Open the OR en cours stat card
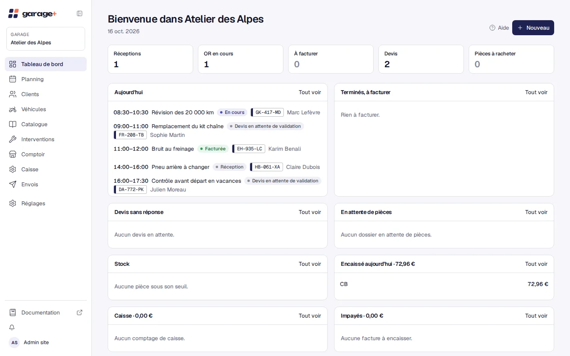Viewport: 570px width, 356px height. click(241, 59)
